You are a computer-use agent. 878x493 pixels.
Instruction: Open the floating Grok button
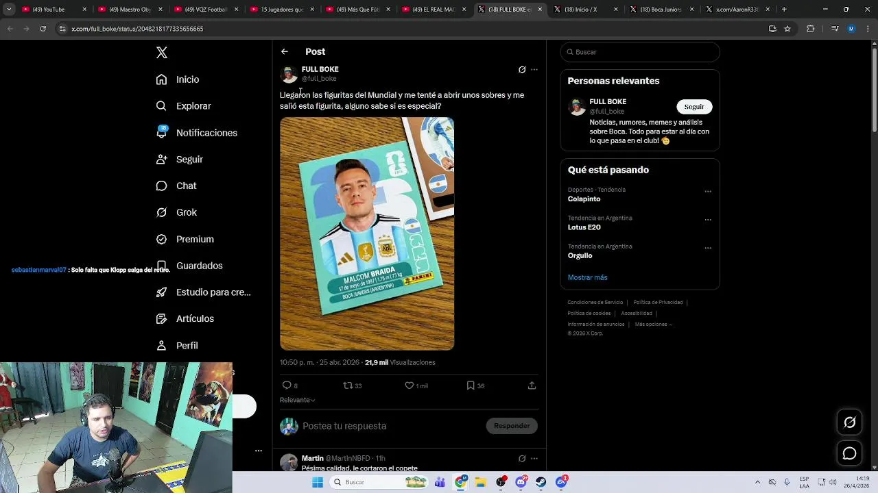pos(850,422)
